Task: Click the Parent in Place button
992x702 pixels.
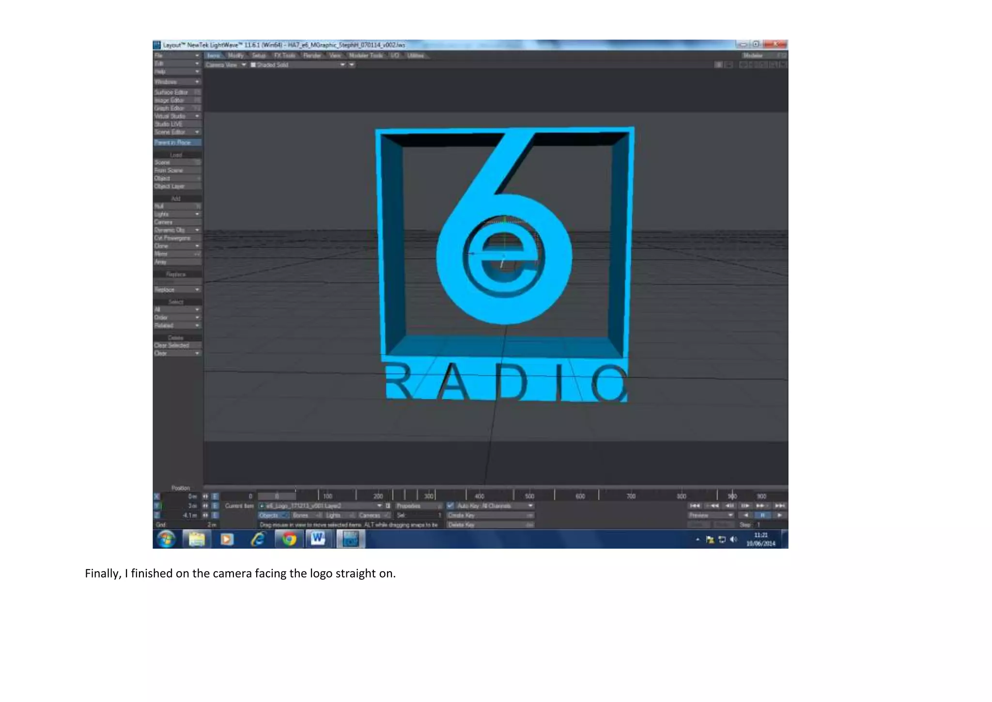Action: pos(177,143)
